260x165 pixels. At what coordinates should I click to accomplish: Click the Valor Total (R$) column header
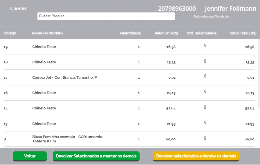click(243, 33)
